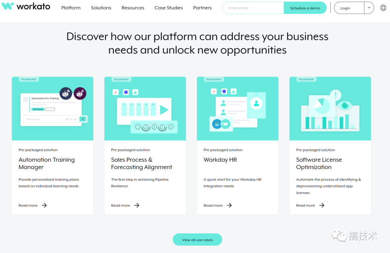Screen dimensions: 390x253
Task: Open Automation Training Manager card image
Action: (x=53, y=109)
